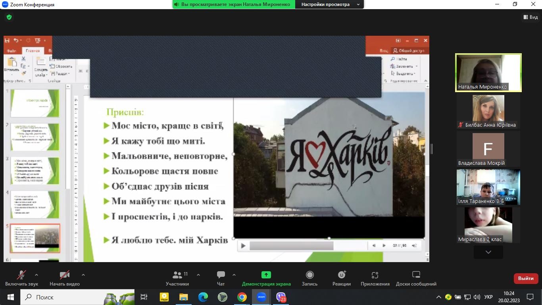Expand video options arrow next to Начать видео
This screenshot has width=542, height=305.
click(83, 275)
